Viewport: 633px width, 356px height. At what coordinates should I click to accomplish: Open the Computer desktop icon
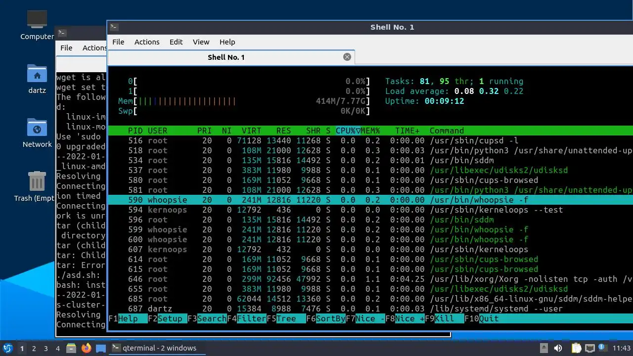pos(37,25)
